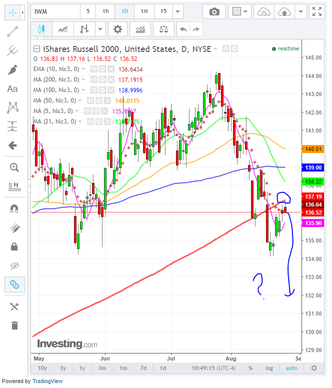Set range to 3m
This screenshot has height=388, width=332.
pos(102,368)
